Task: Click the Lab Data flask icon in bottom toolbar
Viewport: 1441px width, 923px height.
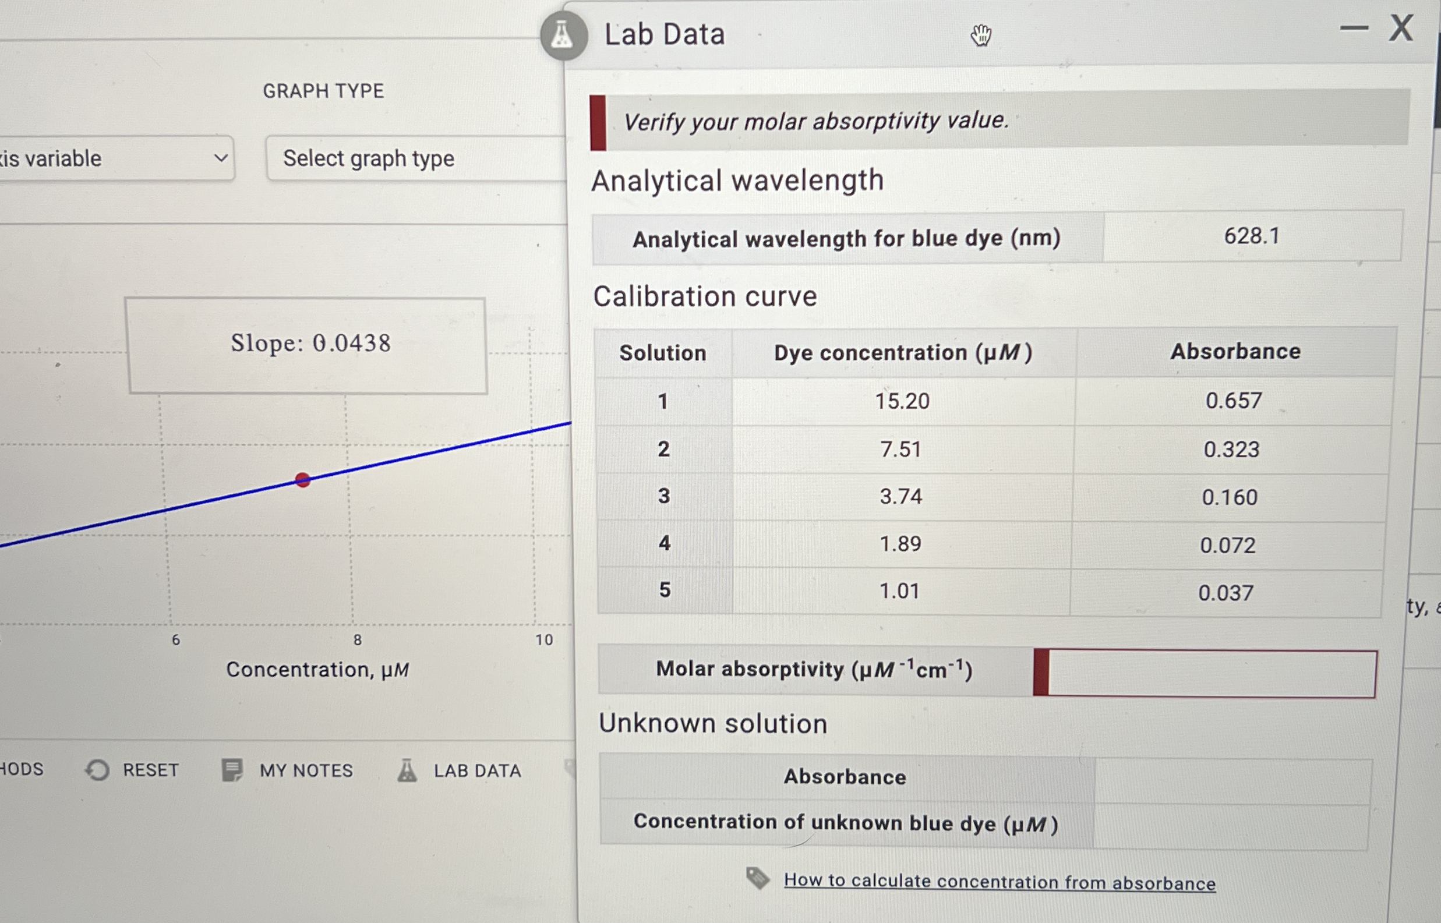Action: point(407,770)
